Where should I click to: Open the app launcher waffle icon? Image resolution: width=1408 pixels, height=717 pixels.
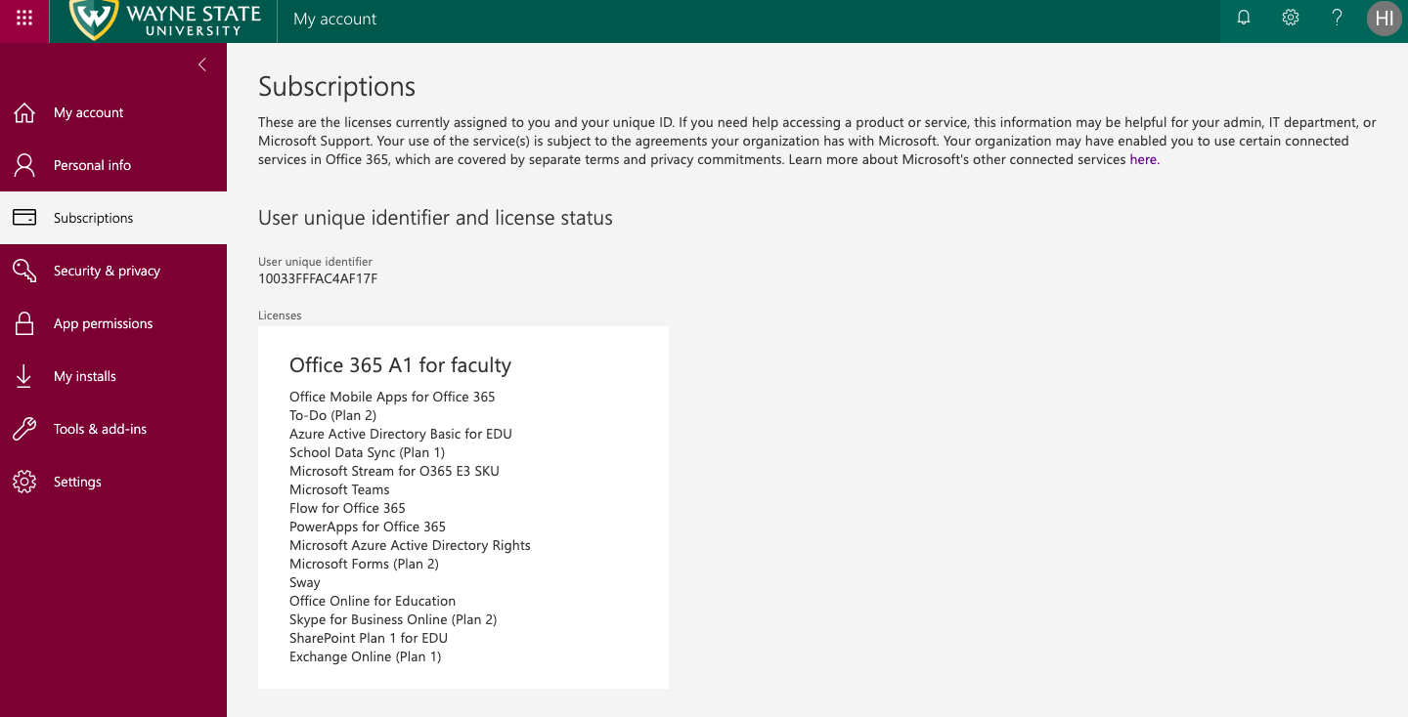24,19
